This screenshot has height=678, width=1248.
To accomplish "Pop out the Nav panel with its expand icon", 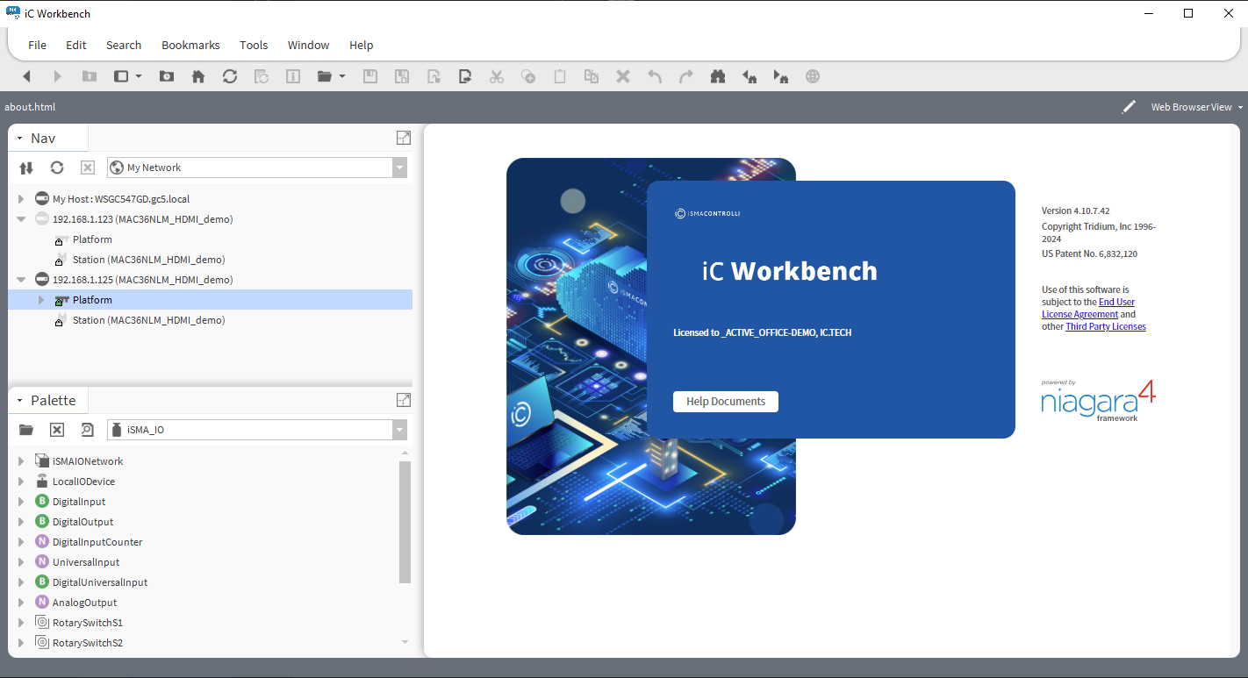I will (403, 138).
